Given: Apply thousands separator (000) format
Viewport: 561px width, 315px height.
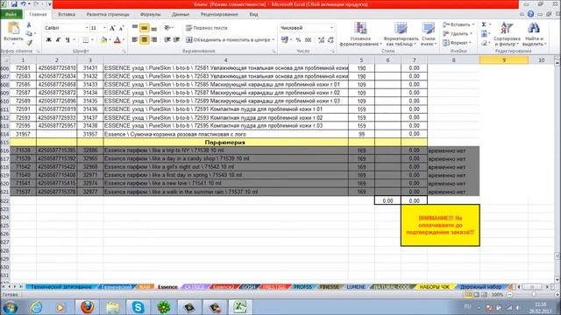Looking at the screenshot, I should 308,39.
